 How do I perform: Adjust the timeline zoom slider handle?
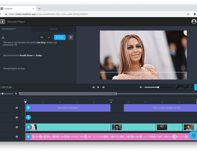3,93
